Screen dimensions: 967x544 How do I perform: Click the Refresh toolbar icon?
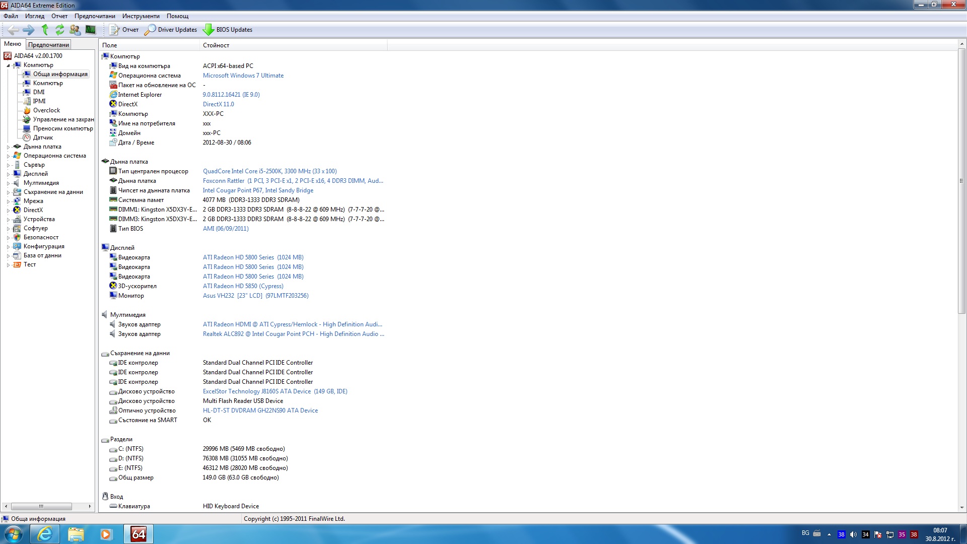[60, 30]
